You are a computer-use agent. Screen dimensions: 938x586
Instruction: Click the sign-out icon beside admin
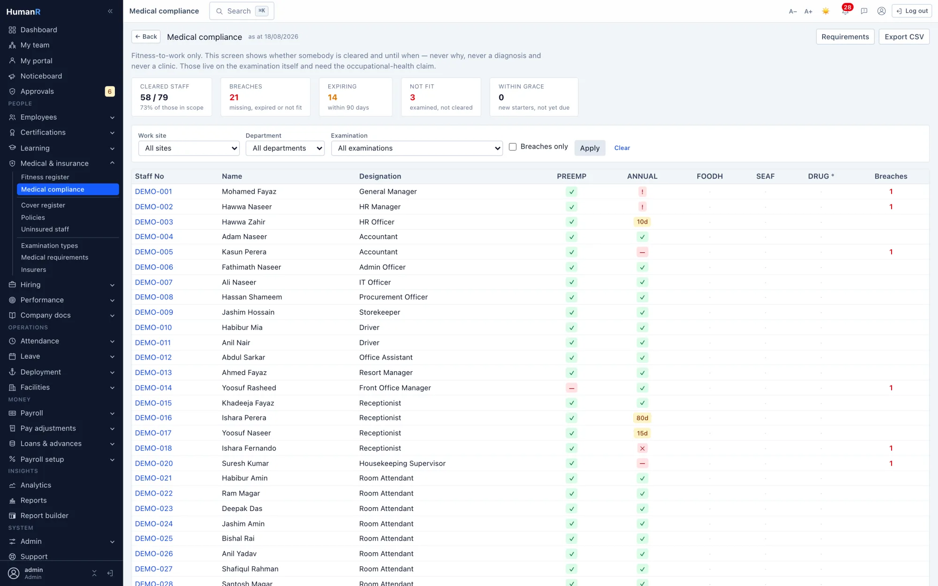(110, 573)
